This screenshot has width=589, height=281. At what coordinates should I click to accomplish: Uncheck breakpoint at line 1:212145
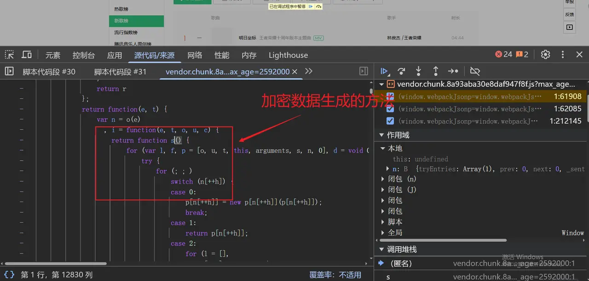pyautogui.click(x=390, y=121)
